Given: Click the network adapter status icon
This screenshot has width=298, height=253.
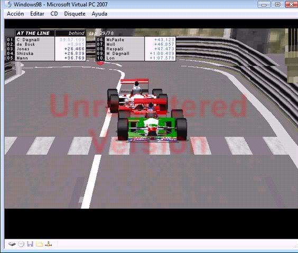Looking at the screenshot, I should [x=48, y=244].
